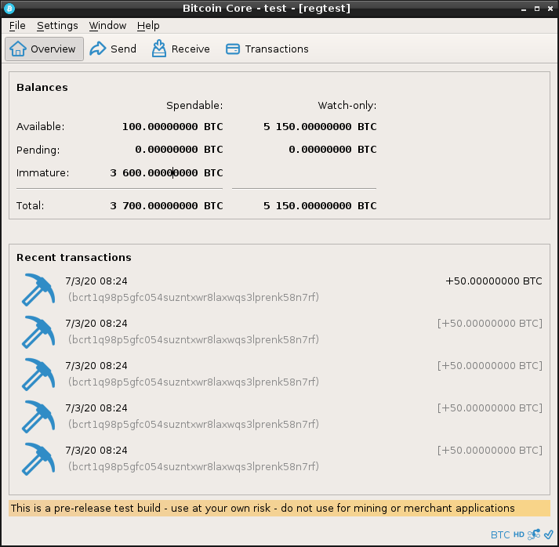Click the Total: label

31,205
